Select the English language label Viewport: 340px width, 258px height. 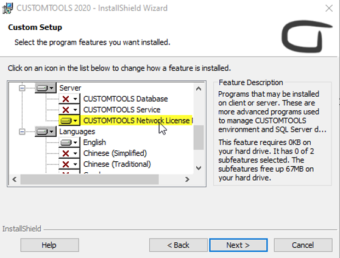94,142
